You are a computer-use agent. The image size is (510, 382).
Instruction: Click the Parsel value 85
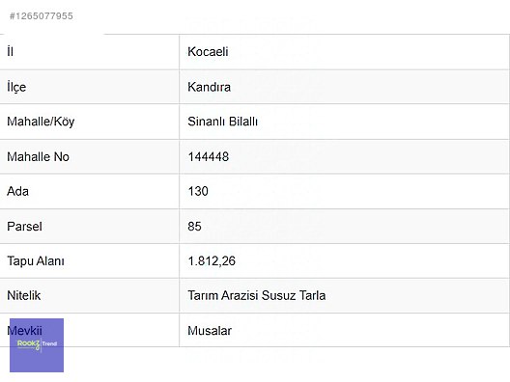[194, 227]
